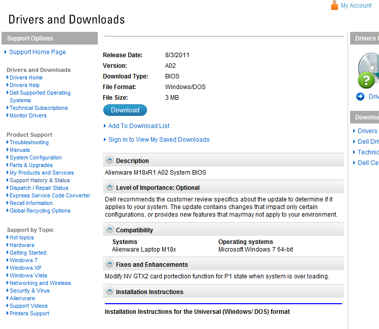
Task: Open the Alienware topic
Action: [x=22, y=298]
